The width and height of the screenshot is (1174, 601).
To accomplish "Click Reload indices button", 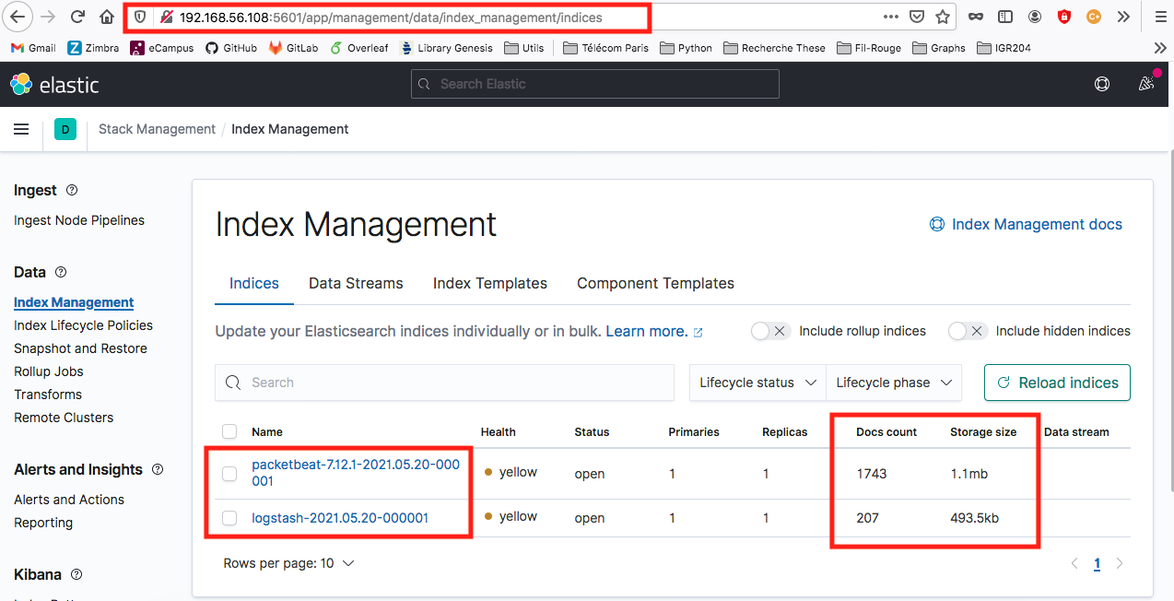I will [x=1057, y=383].
